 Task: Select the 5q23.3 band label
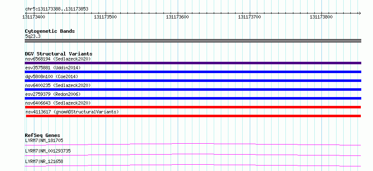pos(33,36)
